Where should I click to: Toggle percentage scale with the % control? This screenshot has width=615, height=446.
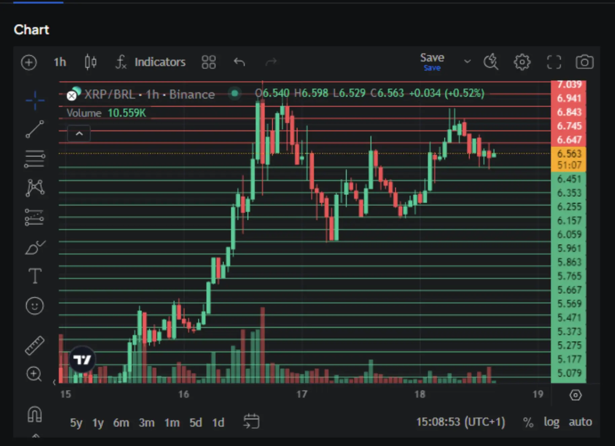[529, 422]
